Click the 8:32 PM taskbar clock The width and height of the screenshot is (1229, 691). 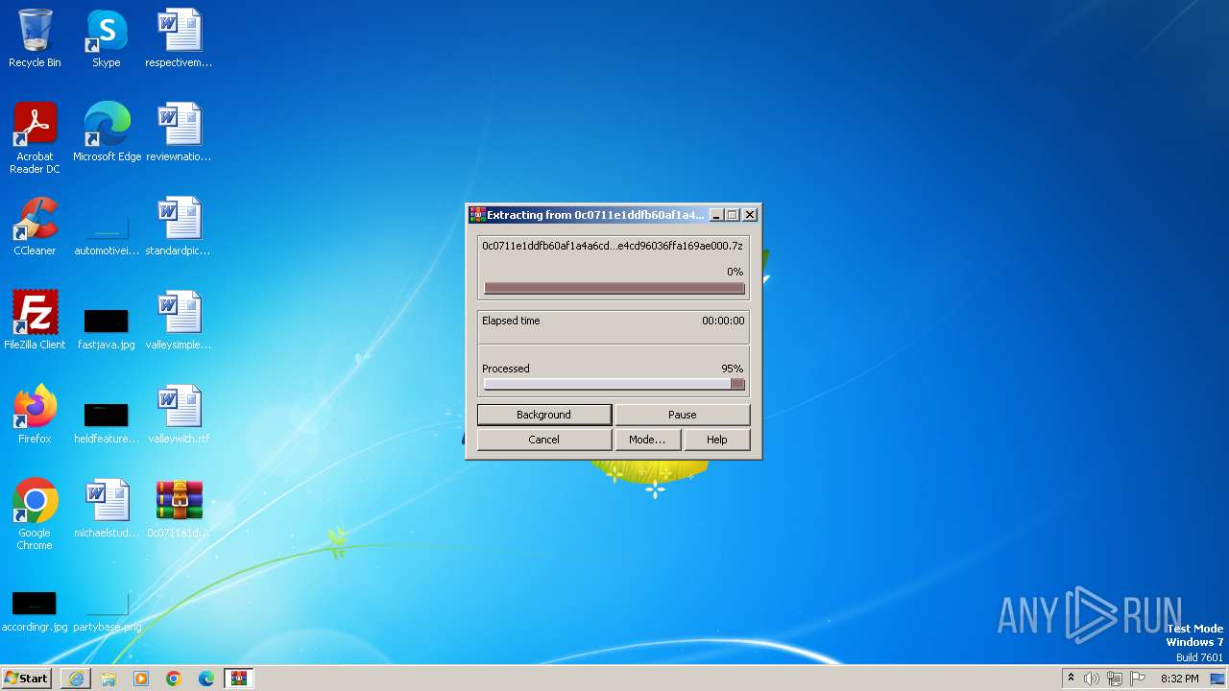1179,679
